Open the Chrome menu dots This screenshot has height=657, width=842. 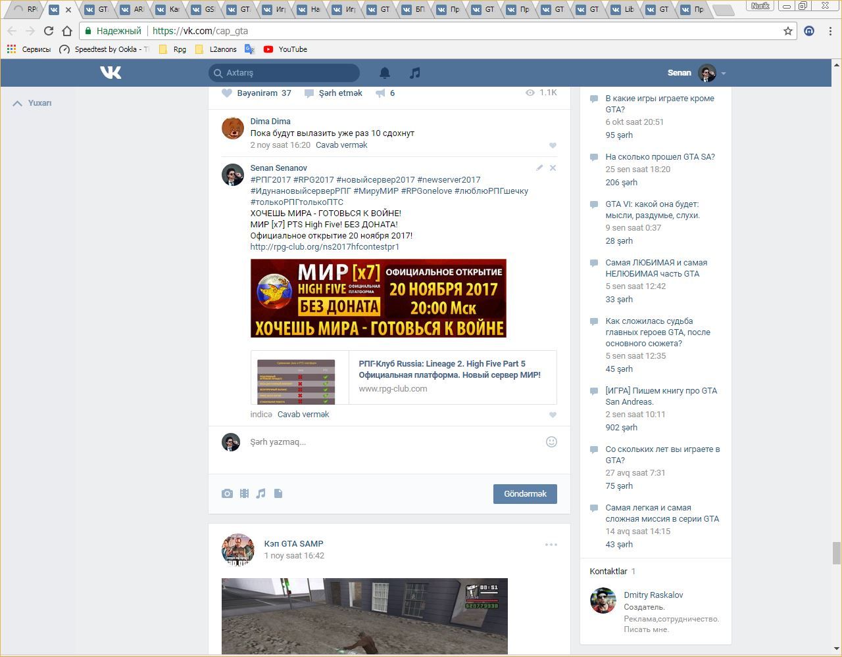click(831, 31)
